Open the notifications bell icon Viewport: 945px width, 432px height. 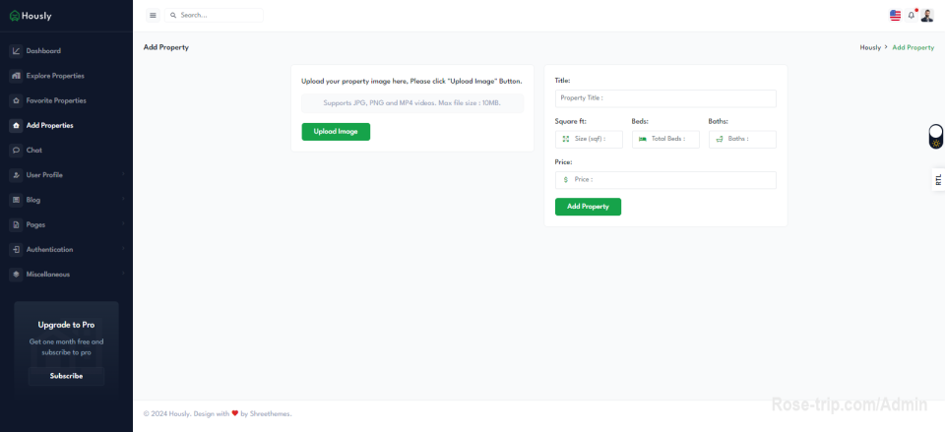pos(912,16)
